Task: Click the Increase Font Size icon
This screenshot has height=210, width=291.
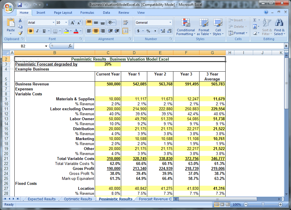Action: pyautogui.click(x=72, y=23)
